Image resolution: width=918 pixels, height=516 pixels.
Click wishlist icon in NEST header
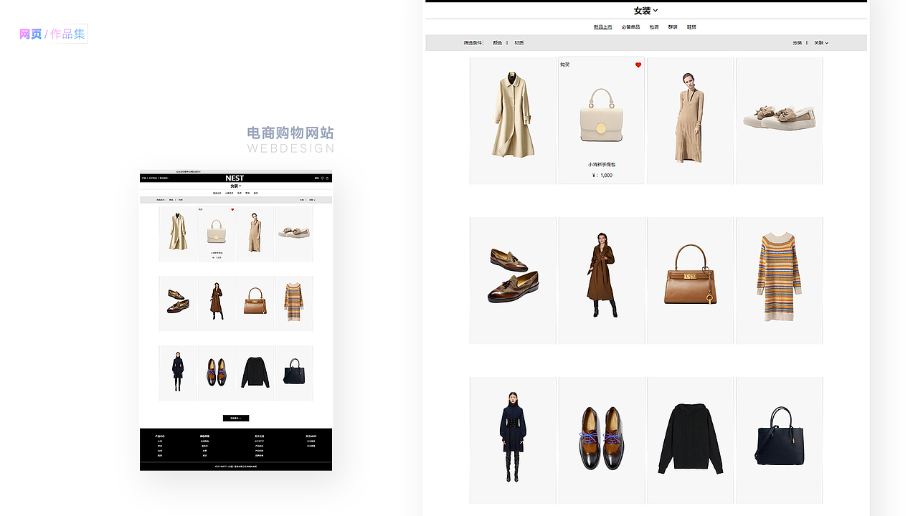[322, 178]
